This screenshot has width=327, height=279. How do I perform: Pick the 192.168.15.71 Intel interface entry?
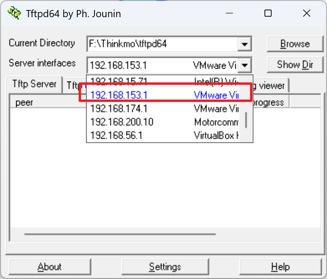point(163,81)
